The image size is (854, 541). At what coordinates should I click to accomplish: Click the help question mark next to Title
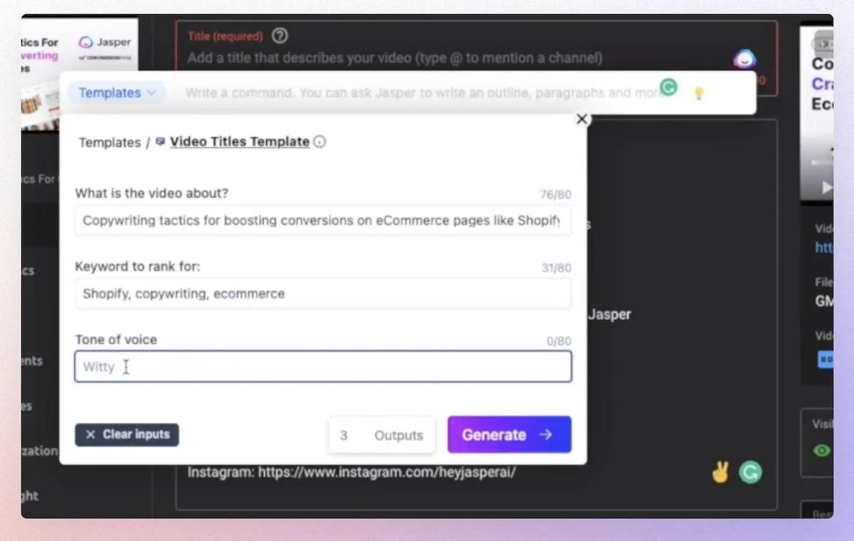pos(280,36)
